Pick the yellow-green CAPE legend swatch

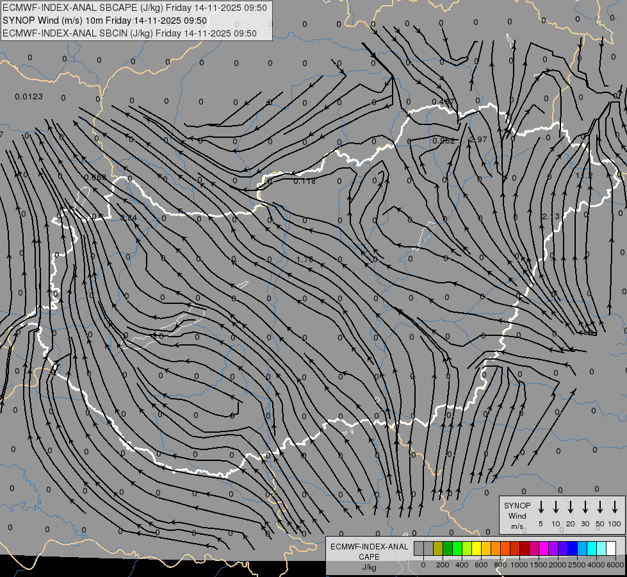click(x=467, y=548)
